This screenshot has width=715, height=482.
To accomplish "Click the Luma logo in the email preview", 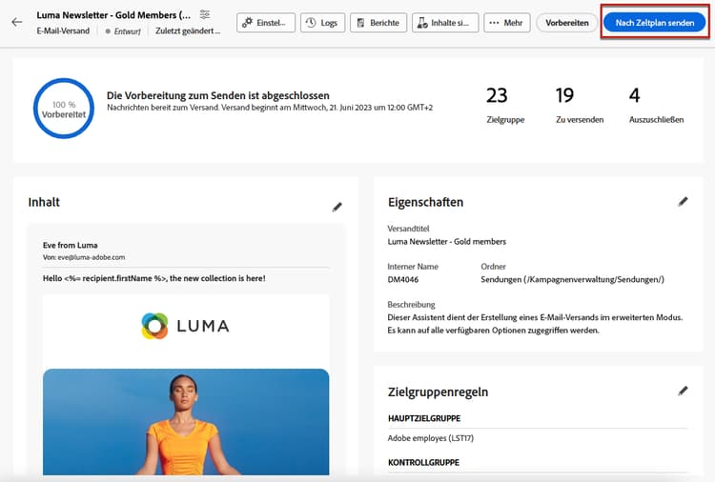I will click(185, 326).
